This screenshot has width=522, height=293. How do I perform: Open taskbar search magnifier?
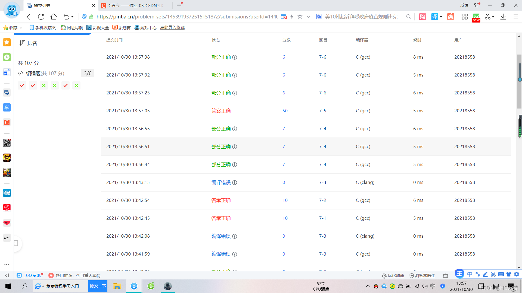pyautogui.click(x=24, y=286)
